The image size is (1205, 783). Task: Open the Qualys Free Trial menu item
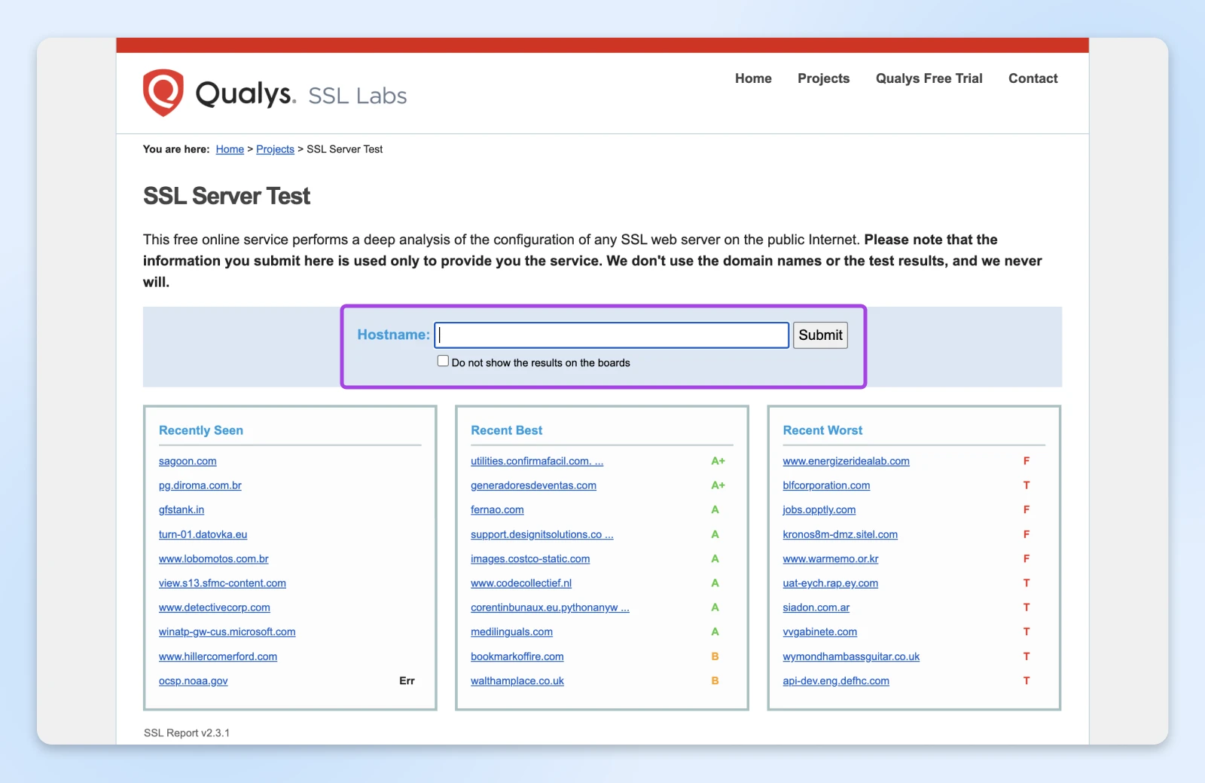coord(929,78)
